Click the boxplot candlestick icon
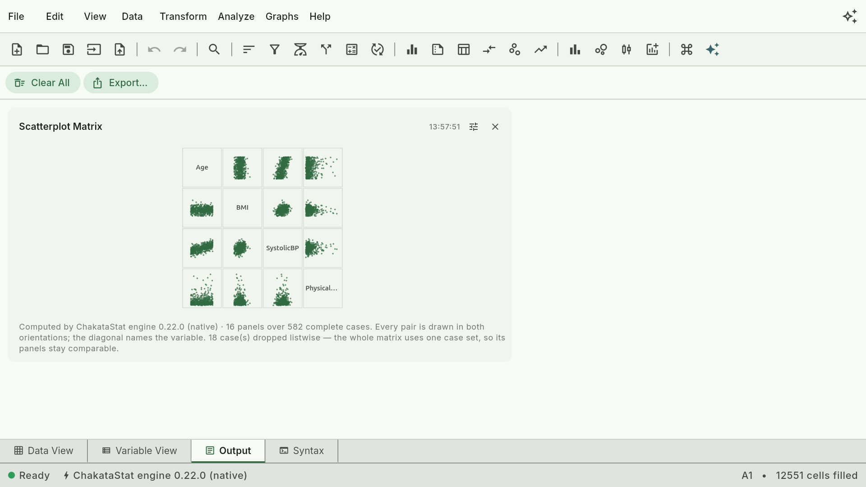 pos(626,50)
